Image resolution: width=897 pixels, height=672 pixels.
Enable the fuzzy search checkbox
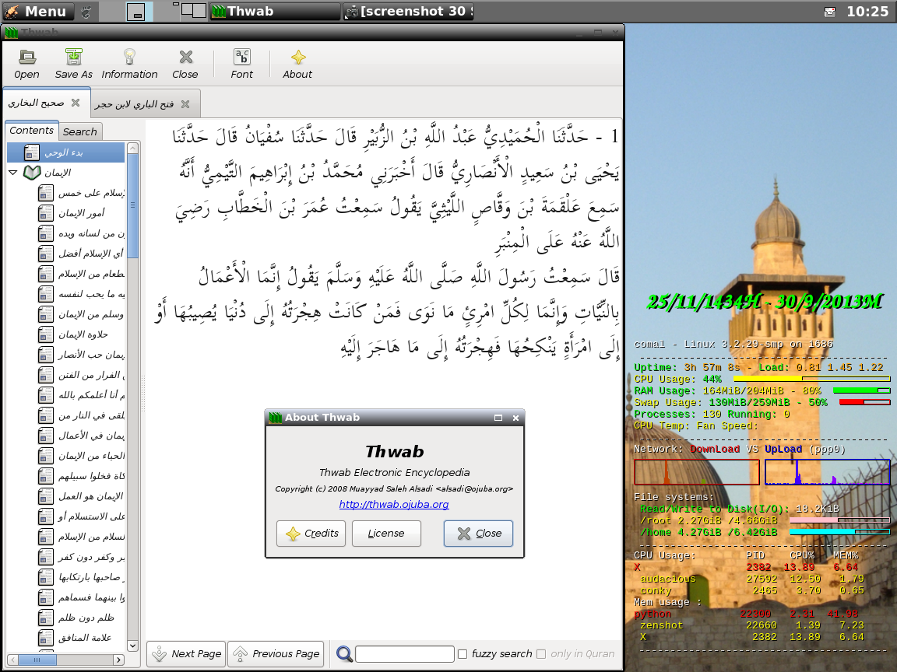coord(463,654)
